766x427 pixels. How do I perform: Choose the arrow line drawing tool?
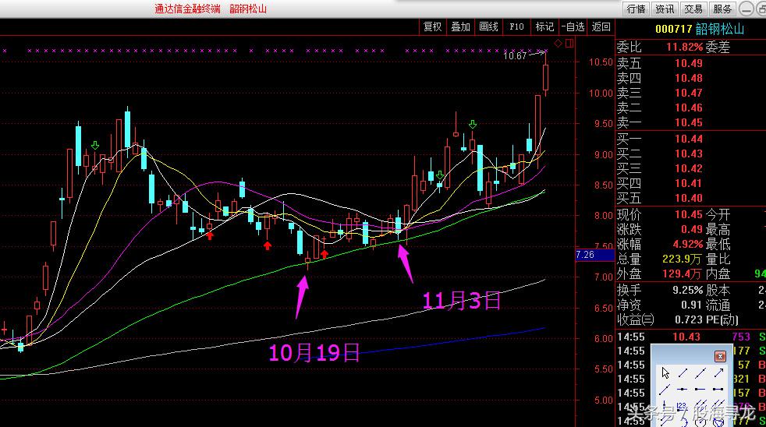click(x=718, y=372)
